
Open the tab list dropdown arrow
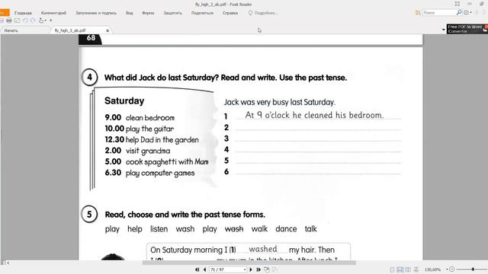[x=444, y=30]
